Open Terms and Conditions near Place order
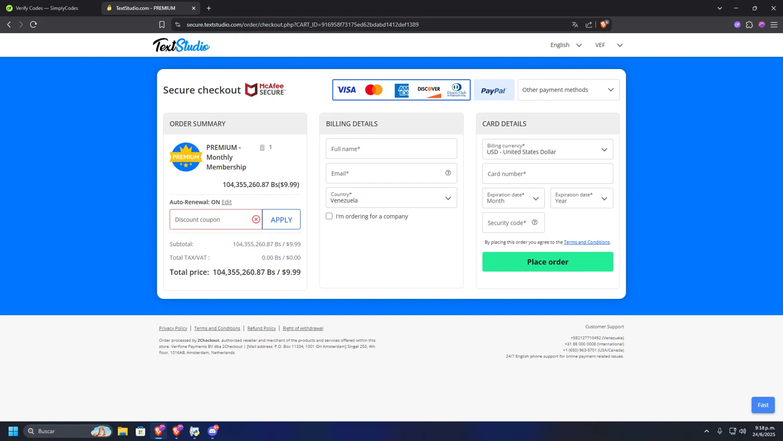Screen dimensions: 783x441 tap(587, 242)
